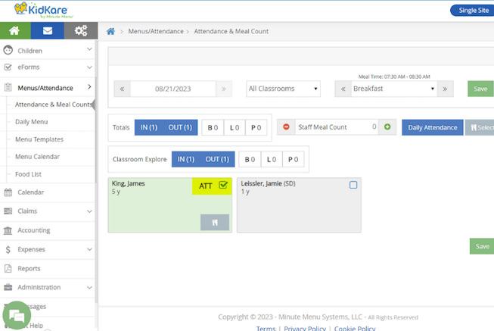Screen dimensions: 494x331
Task: Click the Daily Attendance button
Action: pos(433,127)
